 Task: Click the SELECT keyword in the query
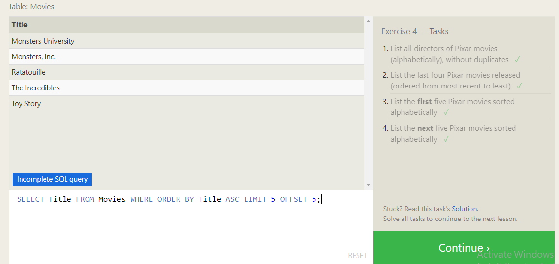31,199
